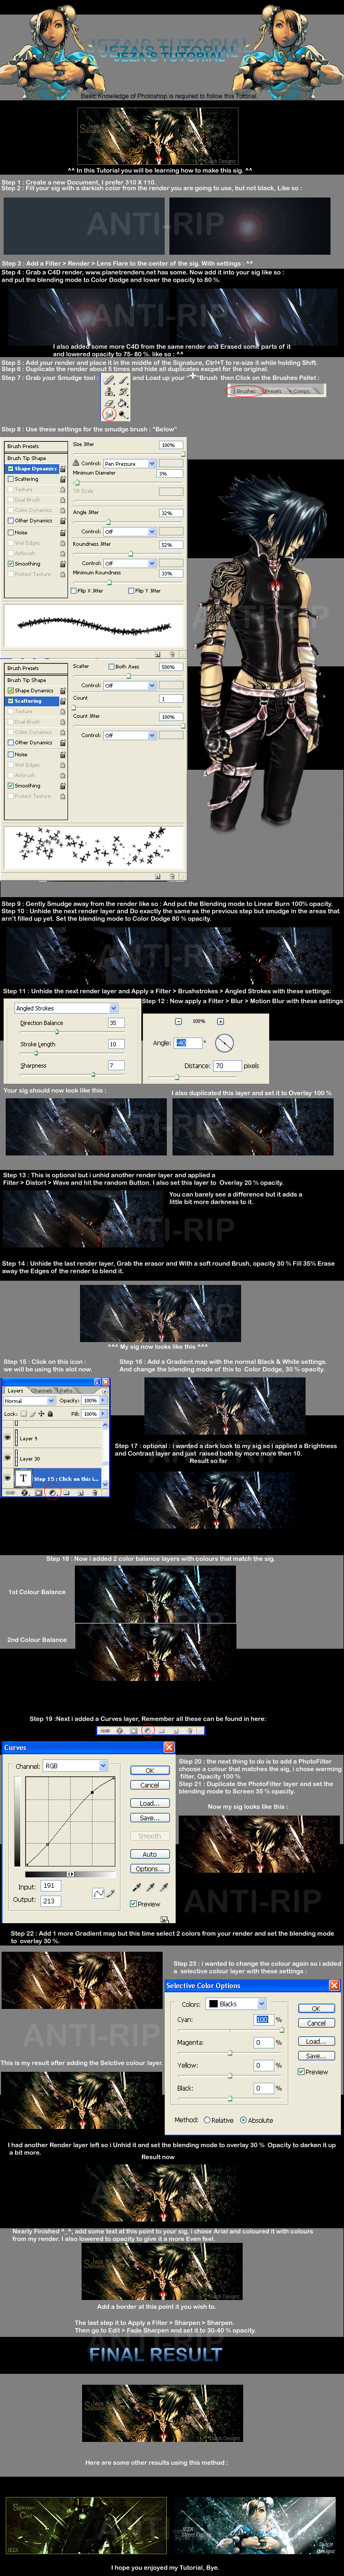
Task: Click the Curves Output field showing 213
Action: [51, 1900]
